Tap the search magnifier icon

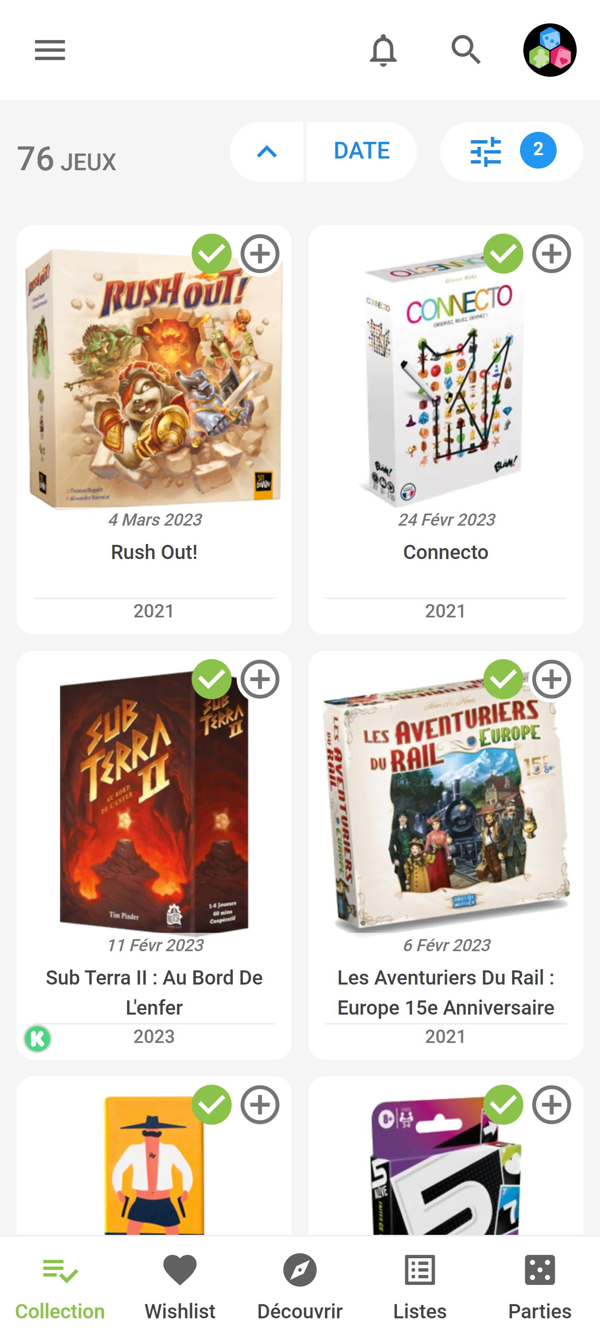coord(466,50)
